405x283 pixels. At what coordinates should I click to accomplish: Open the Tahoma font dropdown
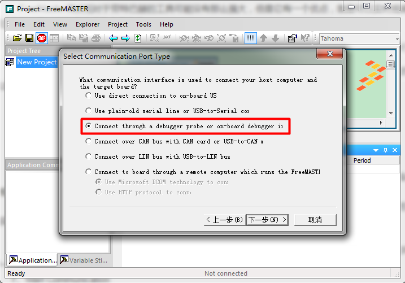[397, 39]
